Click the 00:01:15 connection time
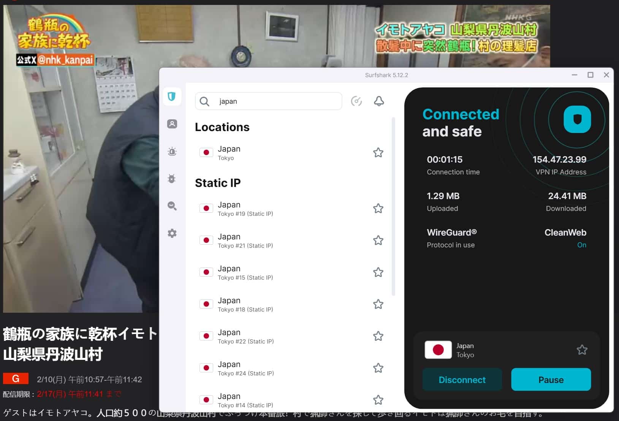Image resolution: width=619 pixels, height=421 pixels. coord(445,160)
